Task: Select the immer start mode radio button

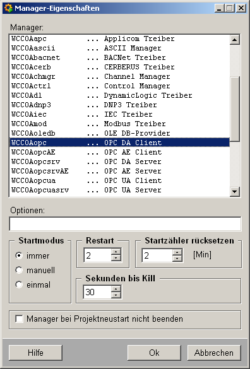Action: (19, 255)
